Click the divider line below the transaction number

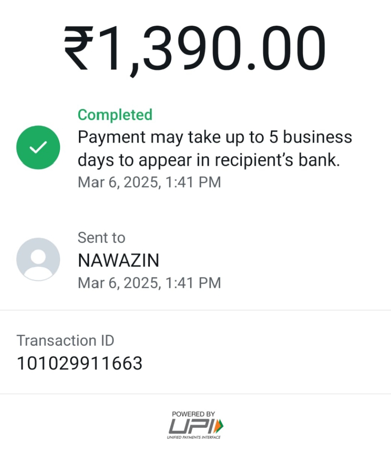pyautogui.click(x=195, y=394)
